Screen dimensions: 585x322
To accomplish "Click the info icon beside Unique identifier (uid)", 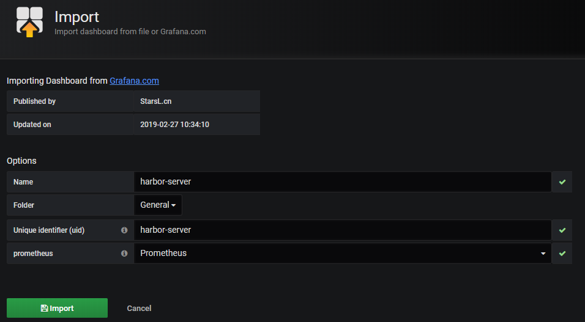I will (x=124, y=230).
